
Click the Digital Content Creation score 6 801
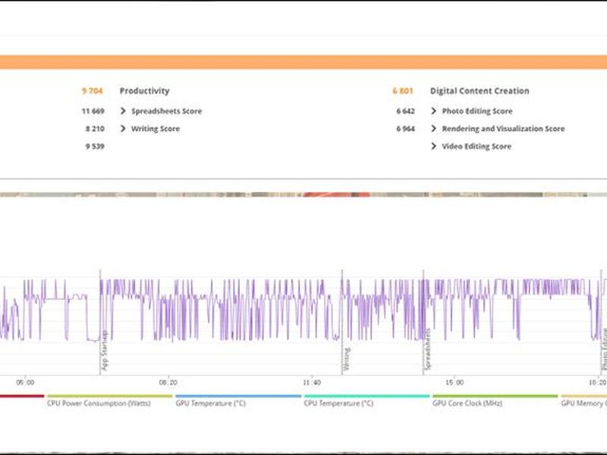pos(403,91)
